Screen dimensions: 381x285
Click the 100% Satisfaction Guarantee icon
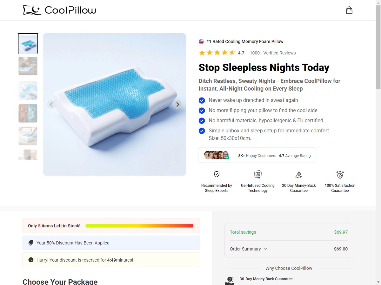pyautogui.click(x=340, y=174)
